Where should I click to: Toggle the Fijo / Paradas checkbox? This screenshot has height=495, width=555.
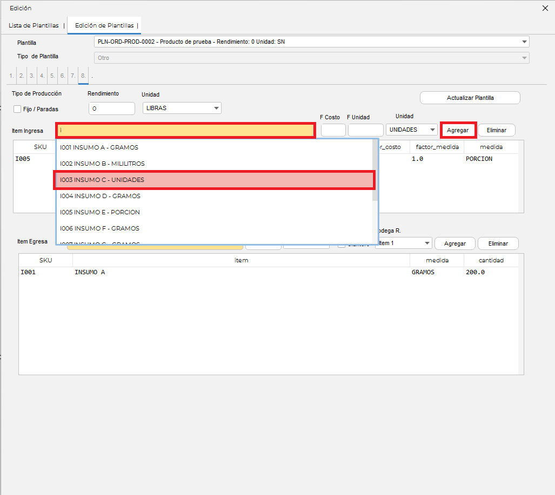coord(17,109)
